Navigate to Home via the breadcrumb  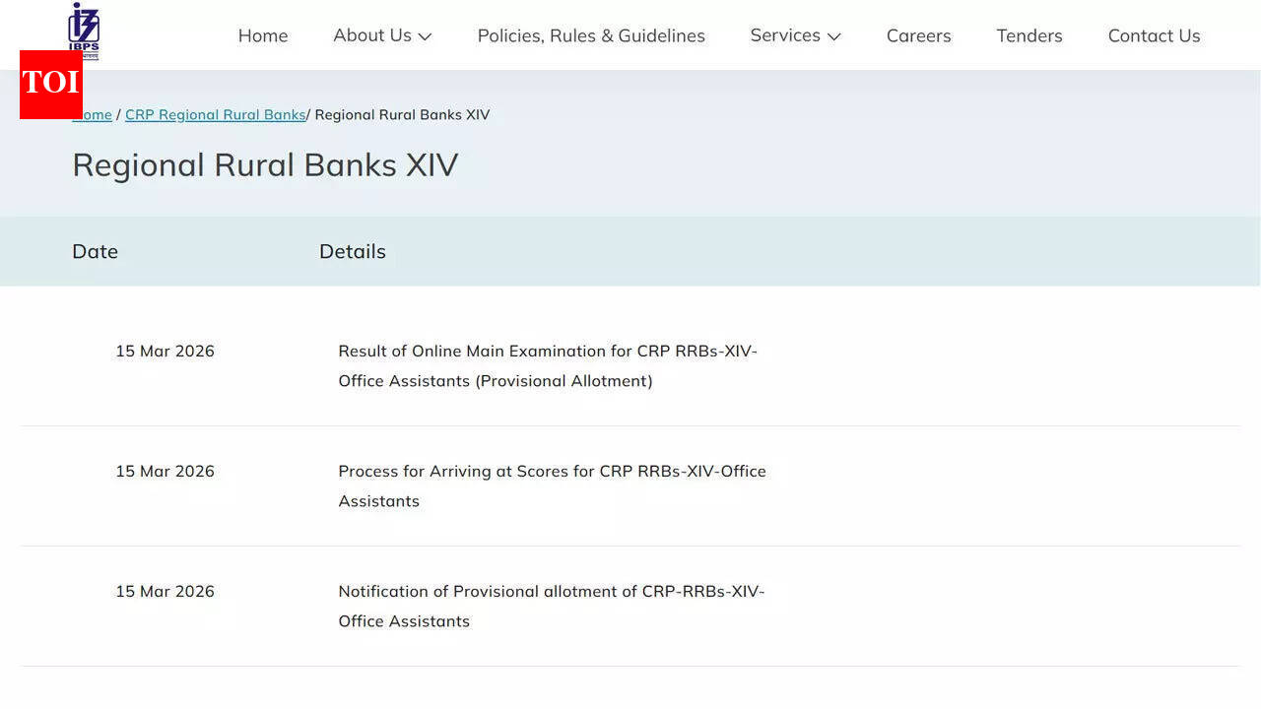pyautogui.click(x=93, y=114)
